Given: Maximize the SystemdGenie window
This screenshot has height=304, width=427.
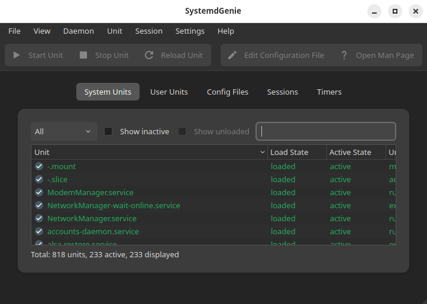Looking at the screenshot, I should tap(395, 11).
